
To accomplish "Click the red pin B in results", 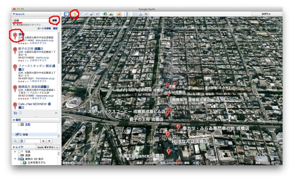I will [x=15, y=50].
